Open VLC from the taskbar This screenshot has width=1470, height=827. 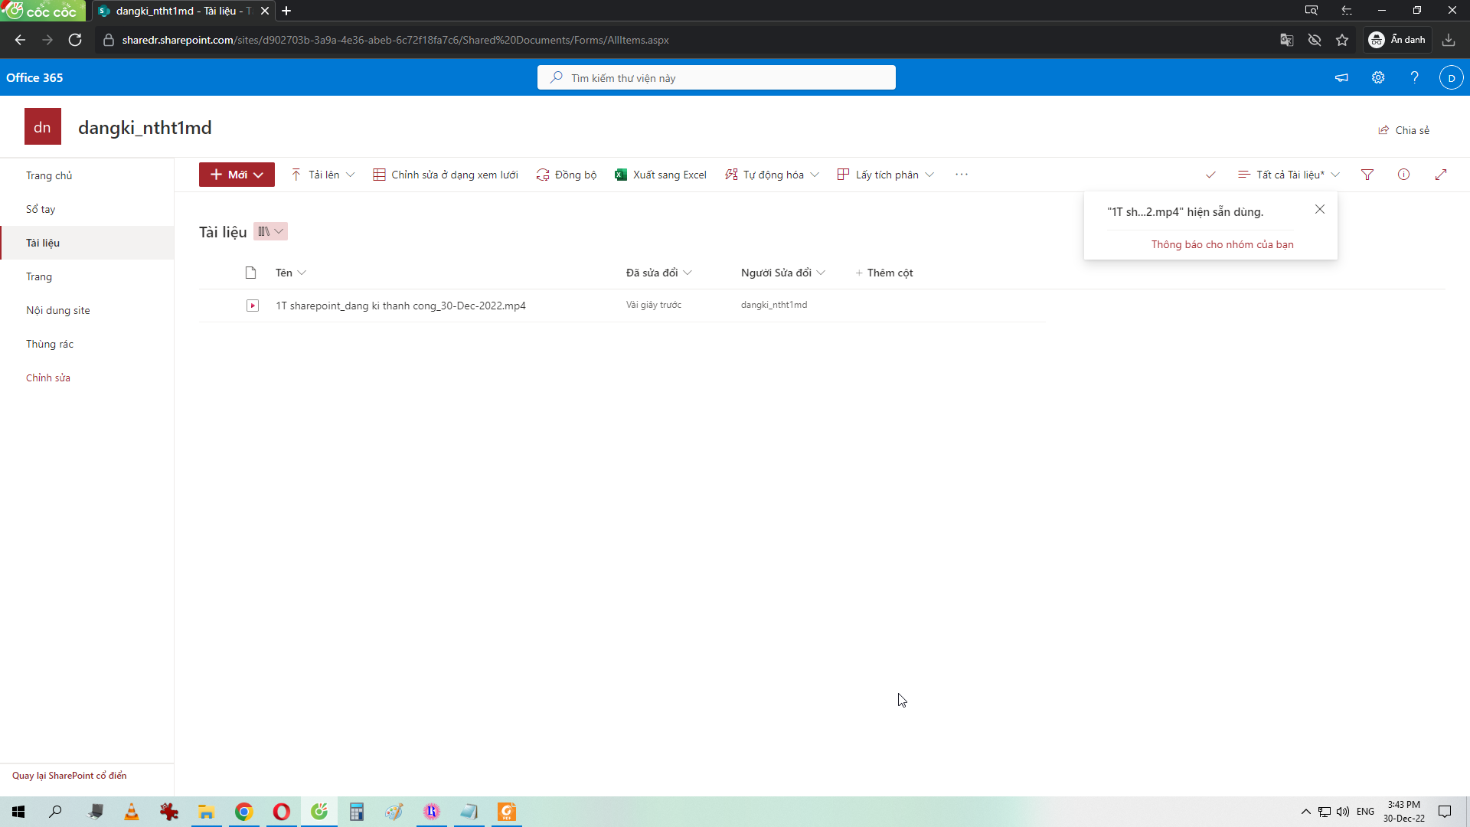pyautogui.click(x=132, y=812)
